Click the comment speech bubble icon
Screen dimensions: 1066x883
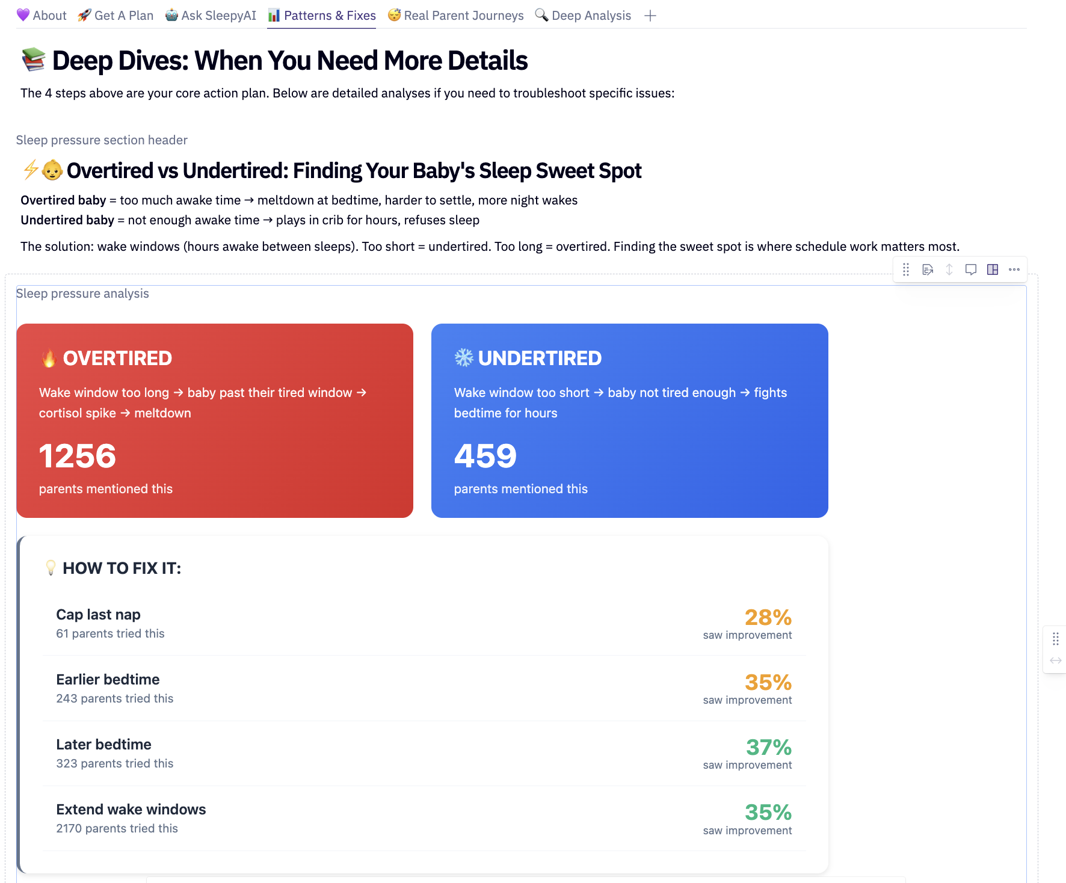(x=971, y=269)
